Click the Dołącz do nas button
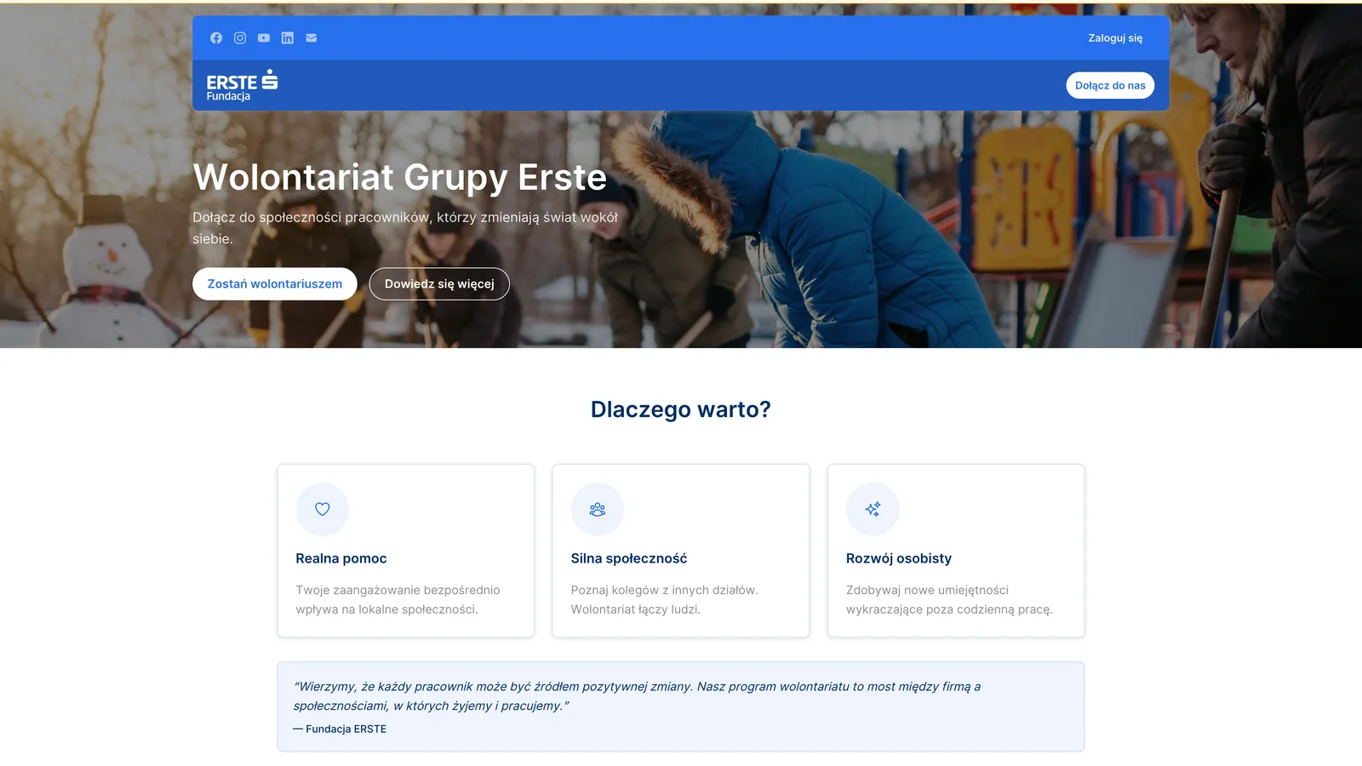This screenshot has height=766, width=1362. (1110, 85)
